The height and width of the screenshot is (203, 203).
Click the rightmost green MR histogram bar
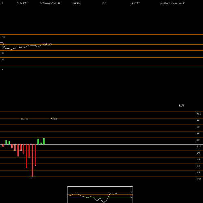pos(44,141)
